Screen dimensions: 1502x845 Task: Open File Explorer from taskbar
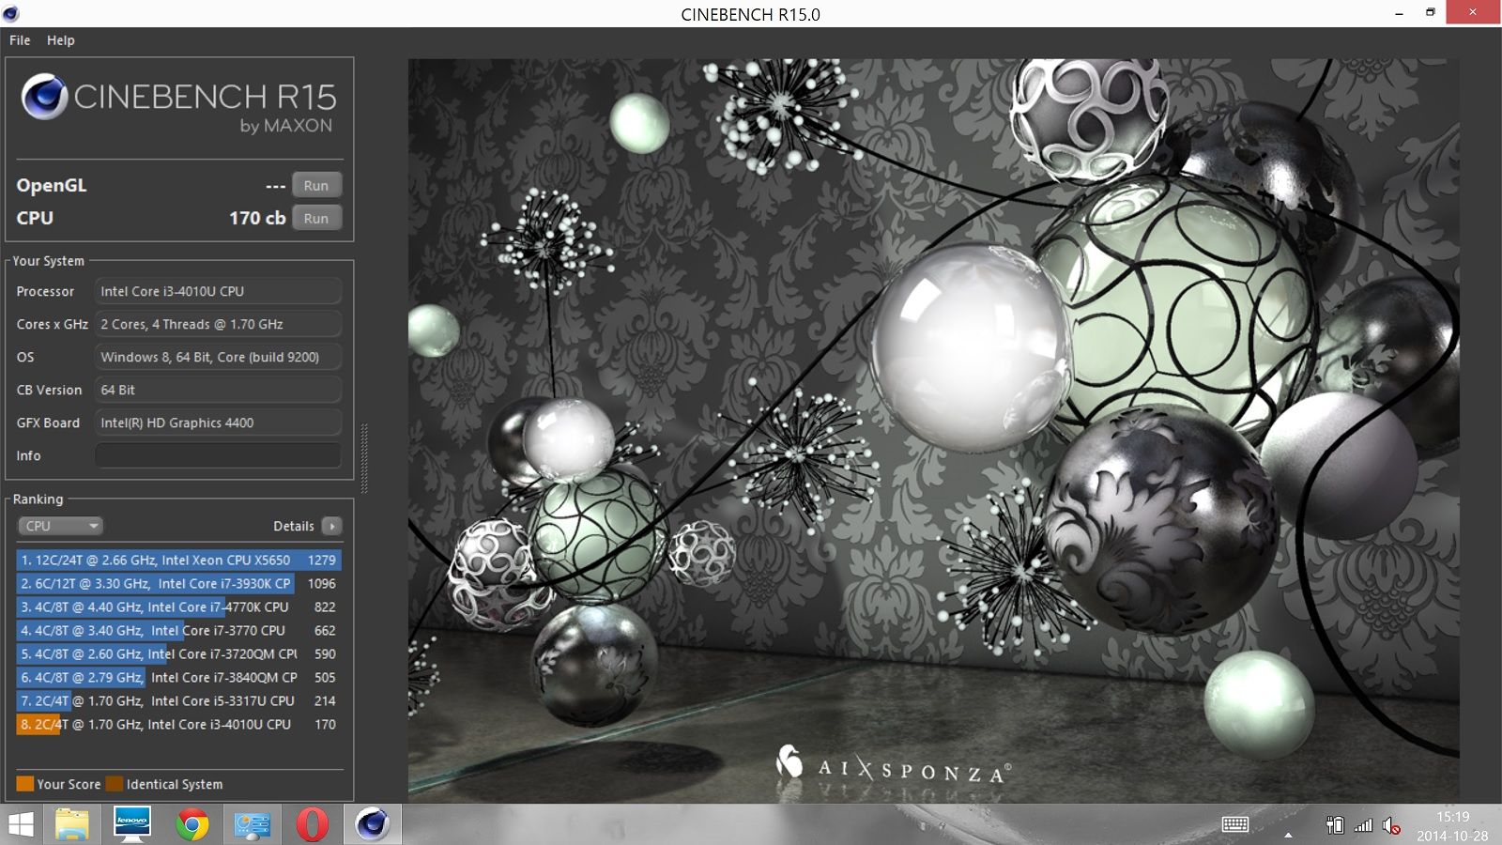(71, 824)
